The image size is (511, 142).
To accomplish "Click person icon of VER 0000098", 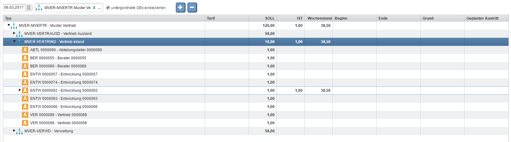I will (25, 123).
